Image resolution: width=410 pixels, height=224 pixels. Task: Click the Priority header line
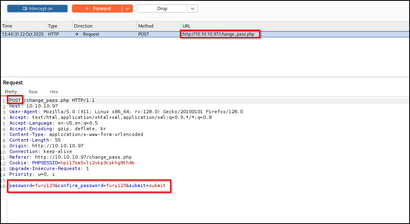click(x=32, y=174)
